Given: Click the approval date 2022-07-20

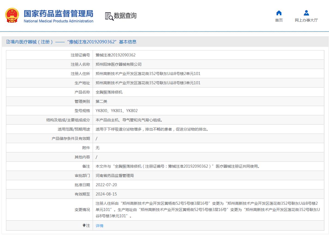Looking at the screenshot, I should tap(106, 185).
